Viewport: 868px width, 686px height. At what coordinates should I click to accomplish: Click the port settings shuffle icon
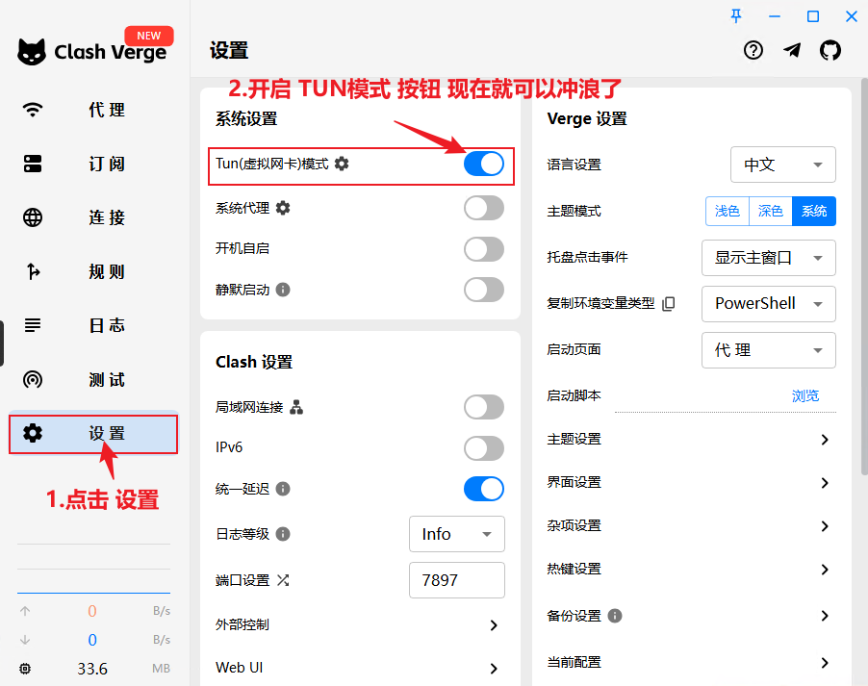click(x=283, y=580)
